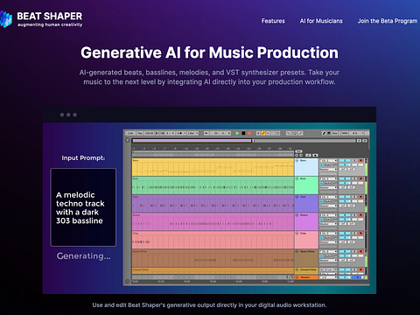Image resolution: width=420 pixels, height=315 pixels.
Task: Open the Open Hihat track input channel dropdown
Action: point(328,251)
